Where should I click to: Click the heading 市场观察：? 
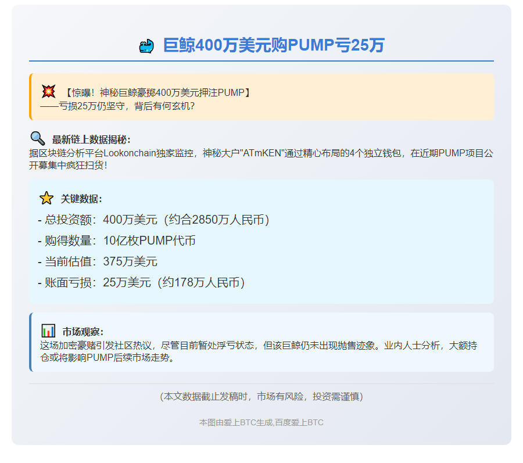pyautogui.click(x=83, y=332)
